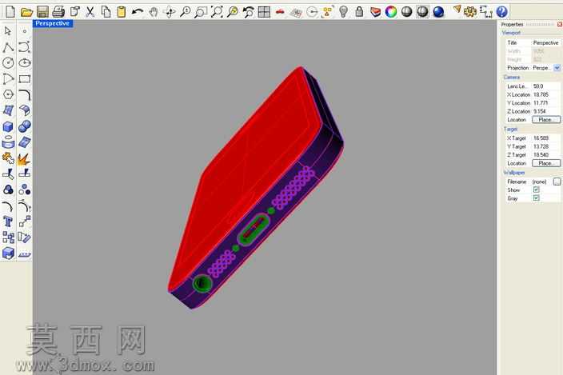Select the Join puzzle piece tool
Image resolution: width=563 pixels, height=375 pixels.
tap(8, 158)
